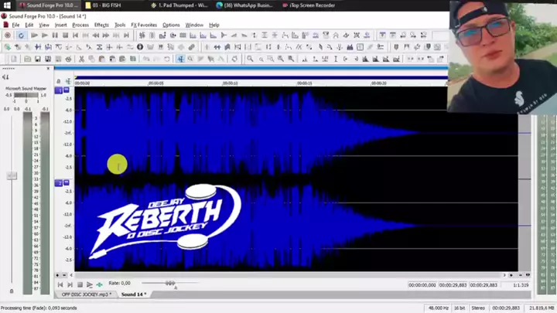Switch to iTop Screen Recorder in the taskbar
The image size is (557, 313).
click(309, 5)
